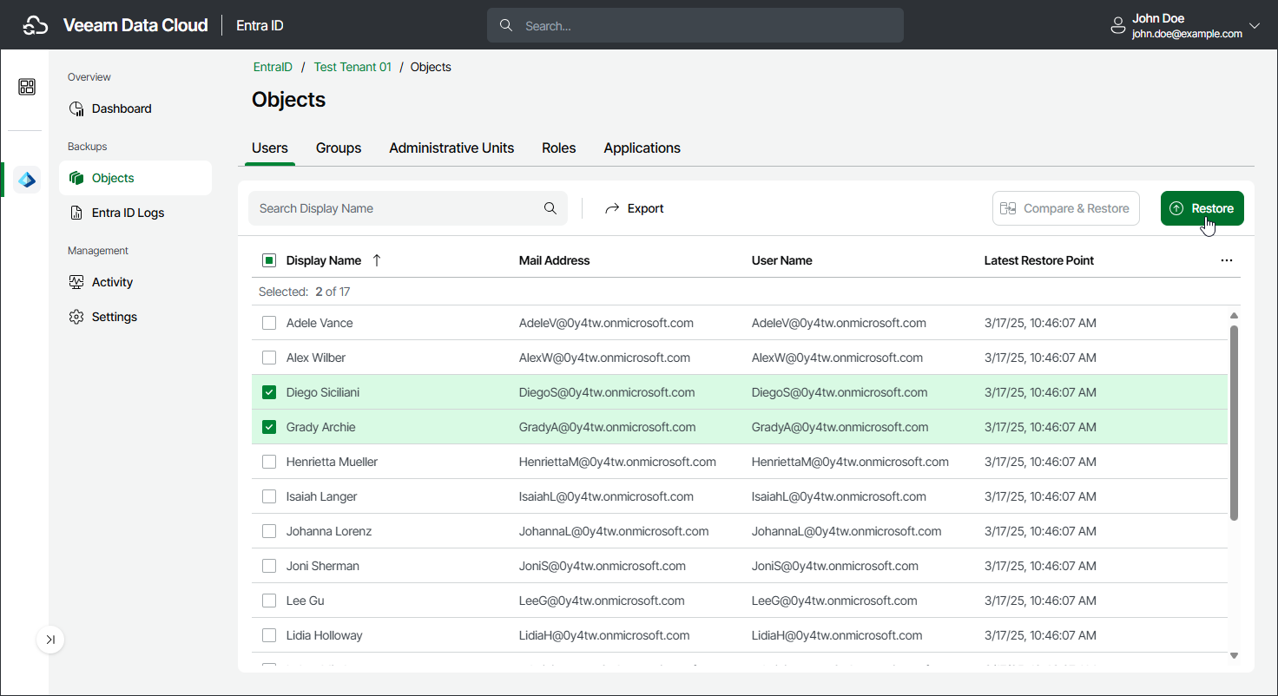Sort by the User Name column header
The height and width of the screenshot is (696, 1278).
point(781,260)
